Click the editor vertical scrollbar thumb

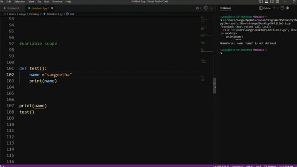pyautogui.click(x=214, y=85)
